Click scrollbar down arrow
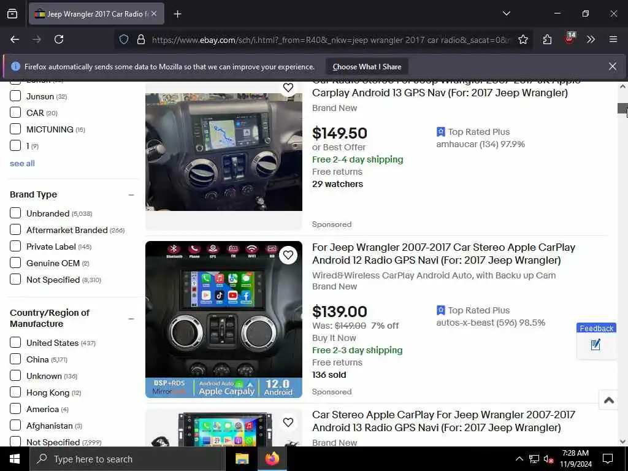The image size is (628, 471). tap(622, 442)
